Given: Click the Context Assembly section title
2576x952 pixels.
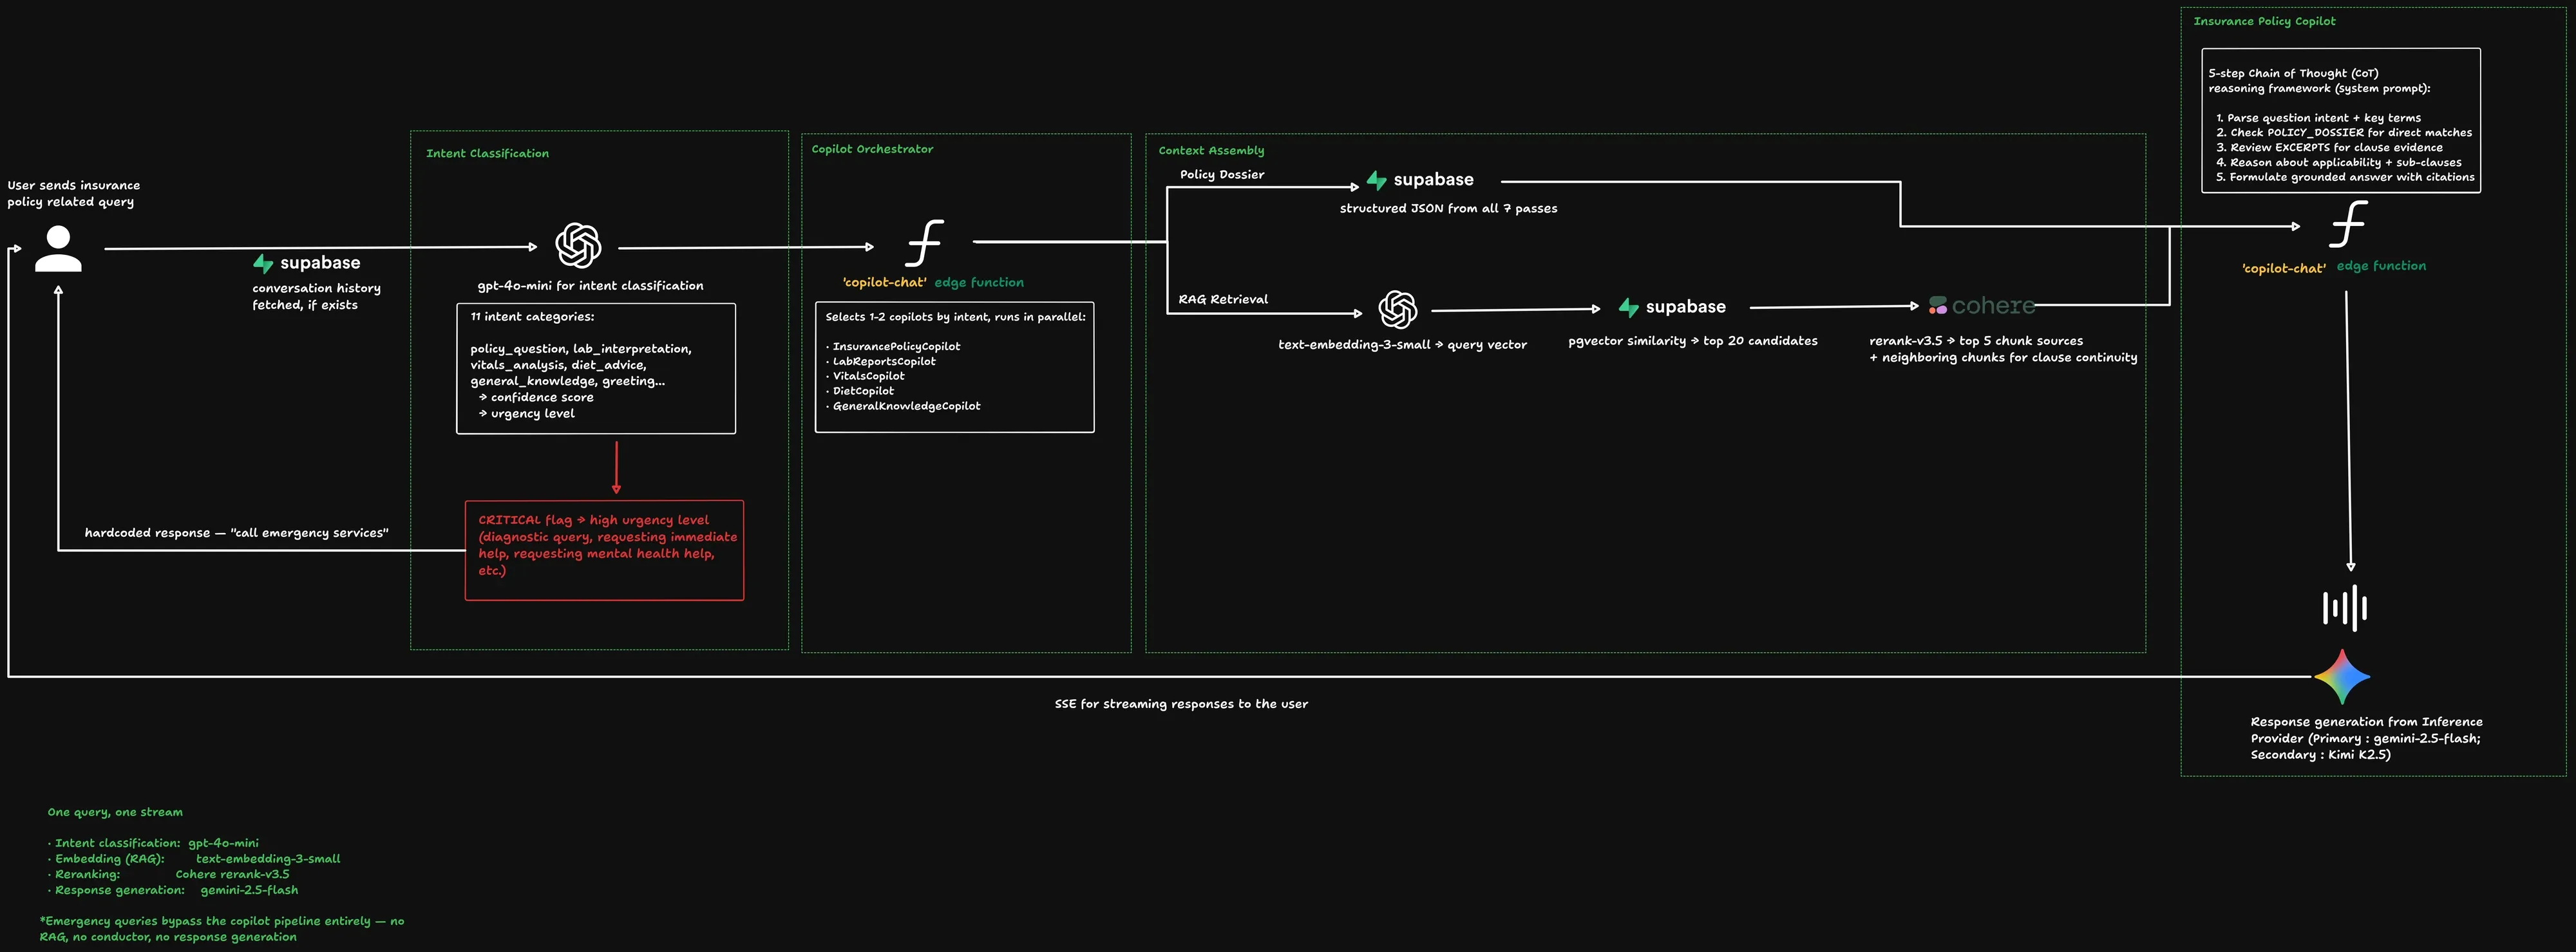Looking at the screenshot, I should (x=1211, y=151).
